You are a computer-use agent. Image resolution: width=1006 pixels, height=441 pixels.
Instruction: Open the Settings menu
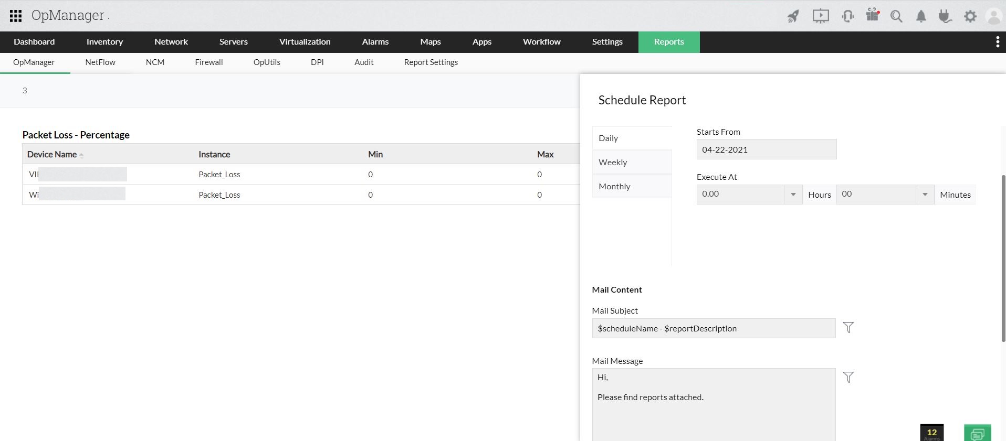tap(607, 42)
